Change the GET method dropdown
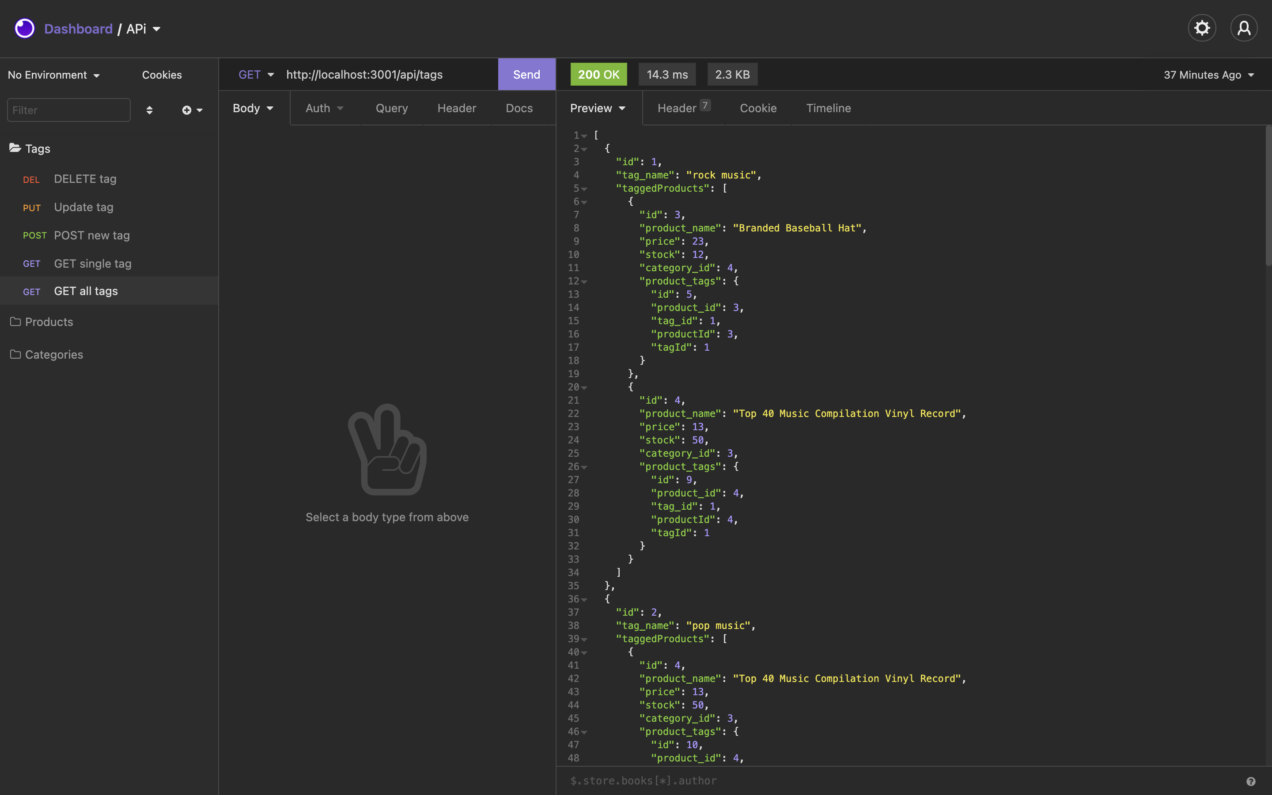The height and width of the screenshot is (795, 1272). (256, 75)
